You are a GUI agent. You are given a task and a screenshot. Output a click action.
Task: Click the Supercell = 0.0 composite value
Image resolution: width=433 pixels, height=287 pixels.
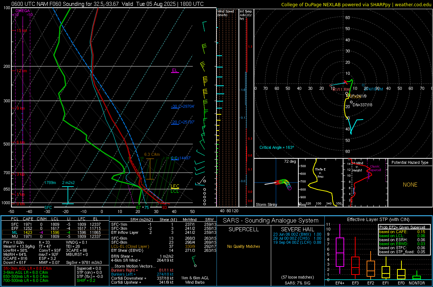[x=89, y=268]
